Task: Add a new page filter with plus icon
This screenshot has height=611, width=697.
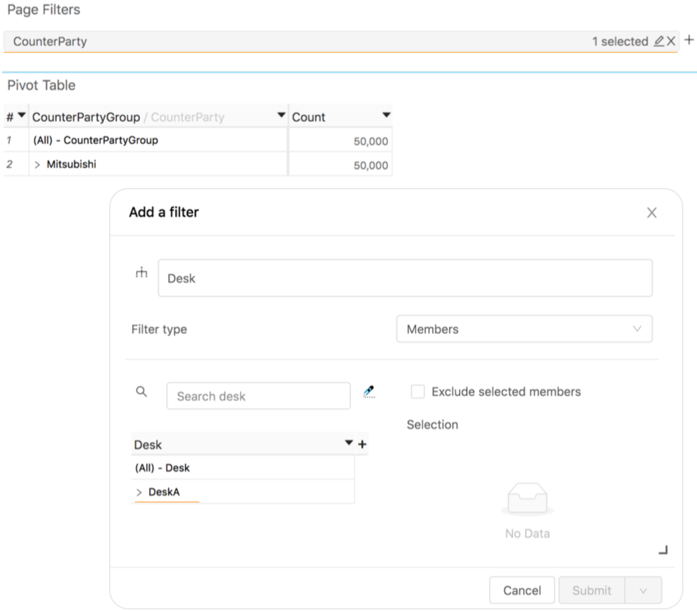Action: tap(689, 40)
